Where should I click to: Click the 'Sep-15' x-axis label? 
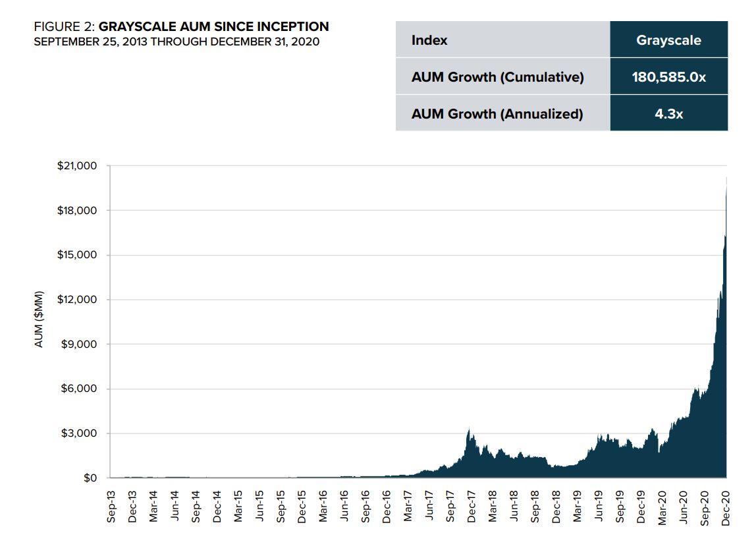[281, 507]
